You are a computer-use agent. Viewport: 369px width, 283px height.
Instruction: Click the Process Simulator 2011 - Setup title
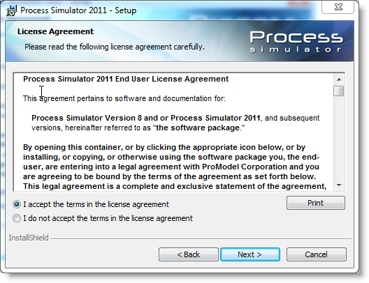78,10
